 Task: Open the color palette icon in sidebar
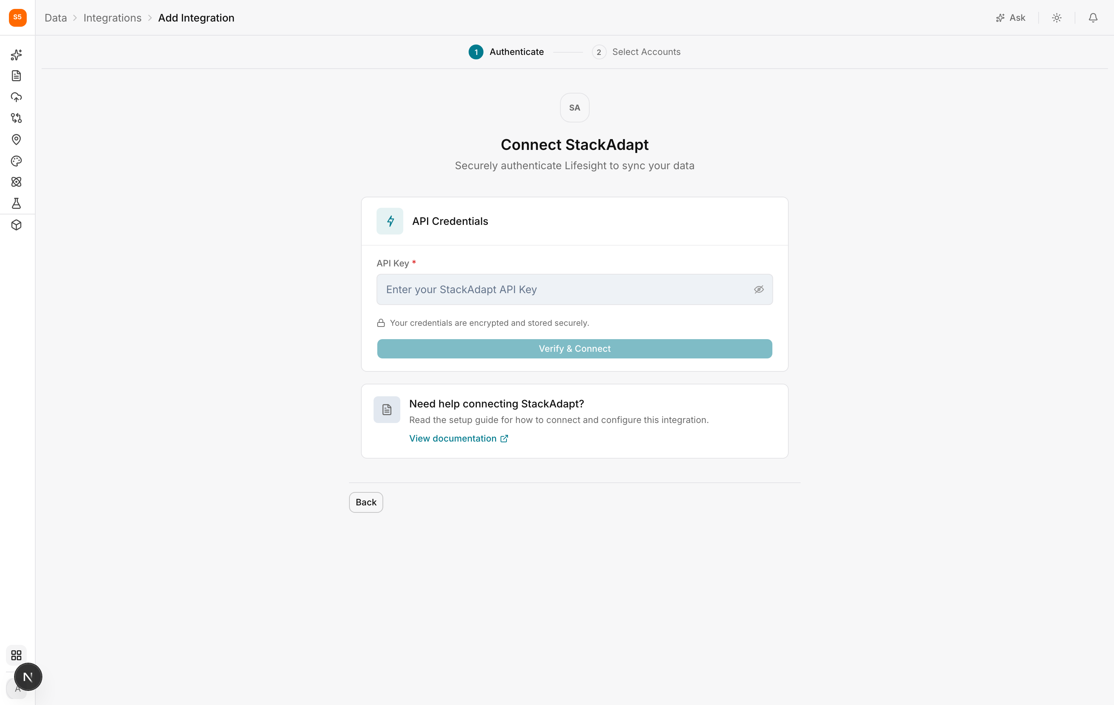pyautogui.click(x=16, y=161)
